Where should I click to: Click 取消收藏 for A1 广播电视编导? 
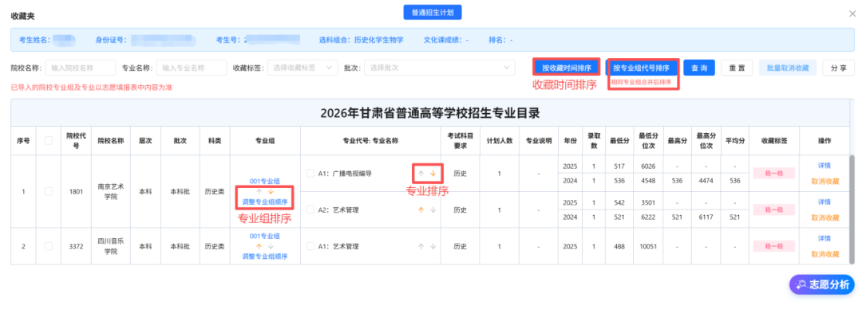pos(824,181)
